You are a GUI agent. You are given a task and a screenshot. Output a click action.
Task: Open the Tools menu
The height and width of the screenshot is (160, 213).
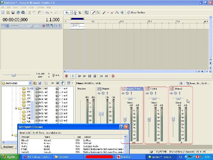coord(31,7)
